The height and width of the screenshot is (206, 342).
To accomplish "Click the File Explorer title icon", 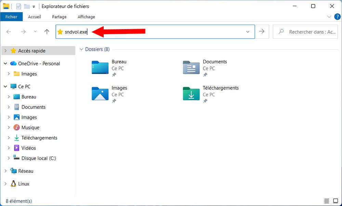I will point(6,6).
